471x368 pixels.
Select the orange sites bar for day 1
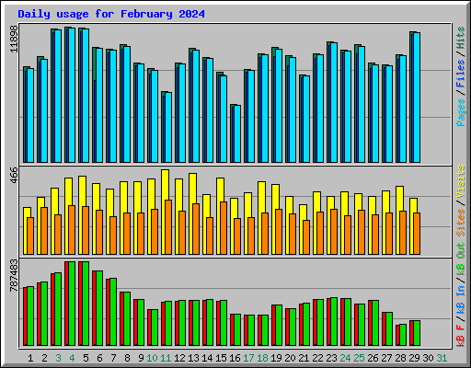pos(30,236)
